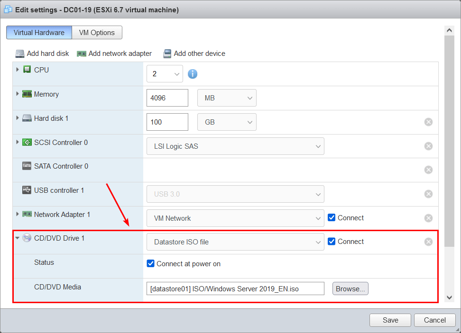Open the LSI Logic SAS dropdown
The width and height of the screenshot is (461, 333).
(235, 146)
